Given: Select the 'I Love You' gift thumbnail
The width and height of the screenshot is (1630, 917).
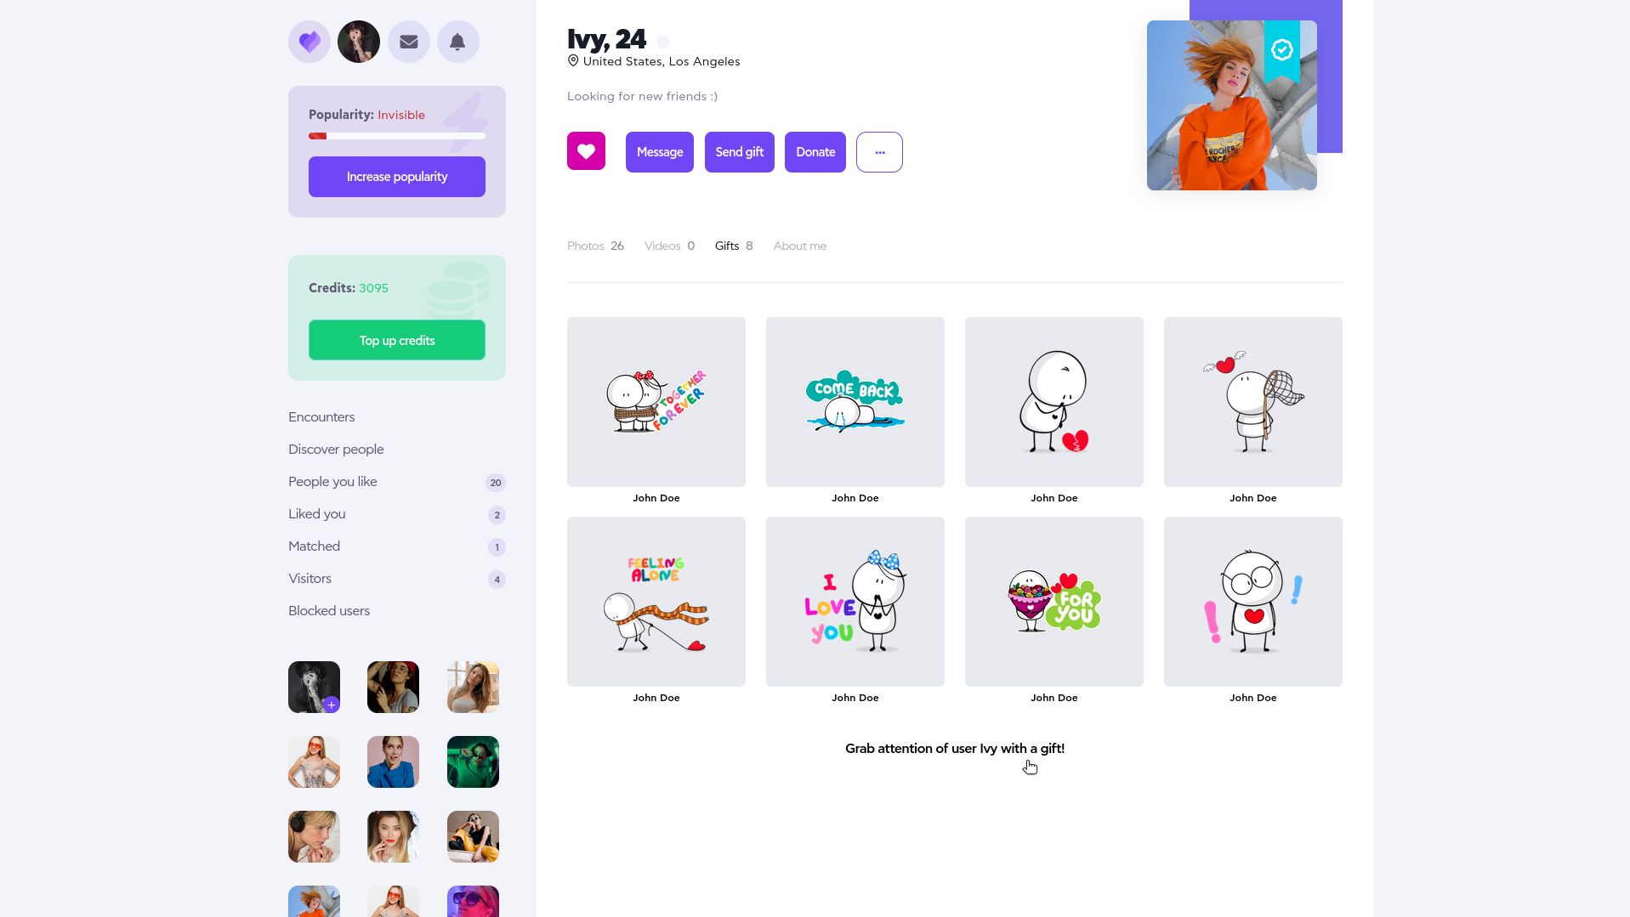Looking at the screenshot, I should pyautogui.click(x=855, y=602).
